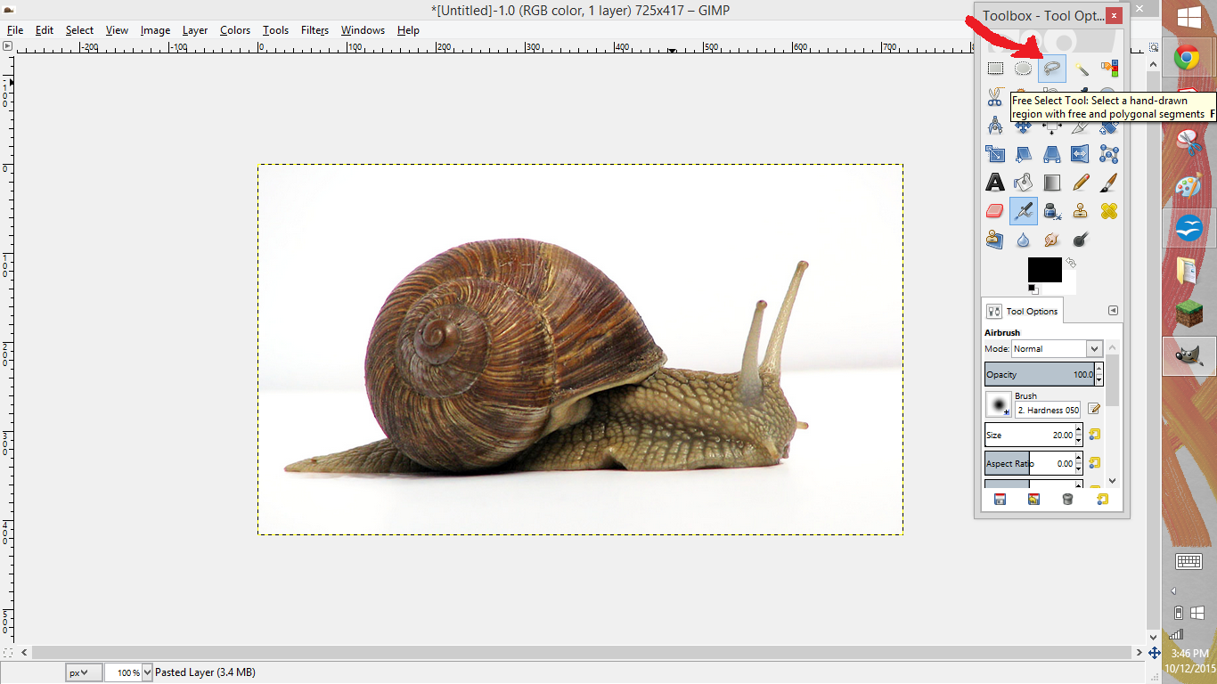
Task: Open the Layer menu
Action: point(195,30)
